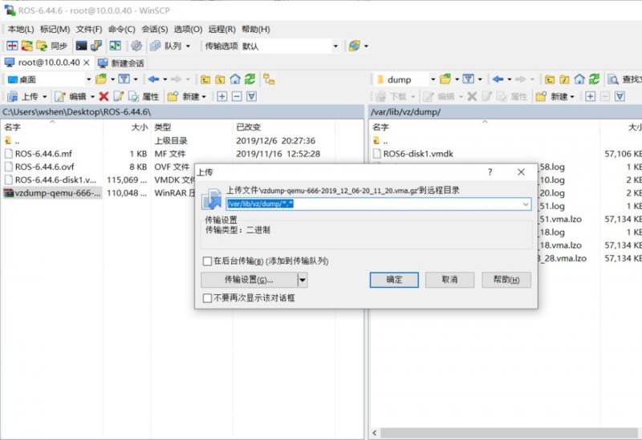The height and width of the screenshot is (440, 642).
Task: Click the rename icon in the local toolbar
Action: tap(119, 96)
